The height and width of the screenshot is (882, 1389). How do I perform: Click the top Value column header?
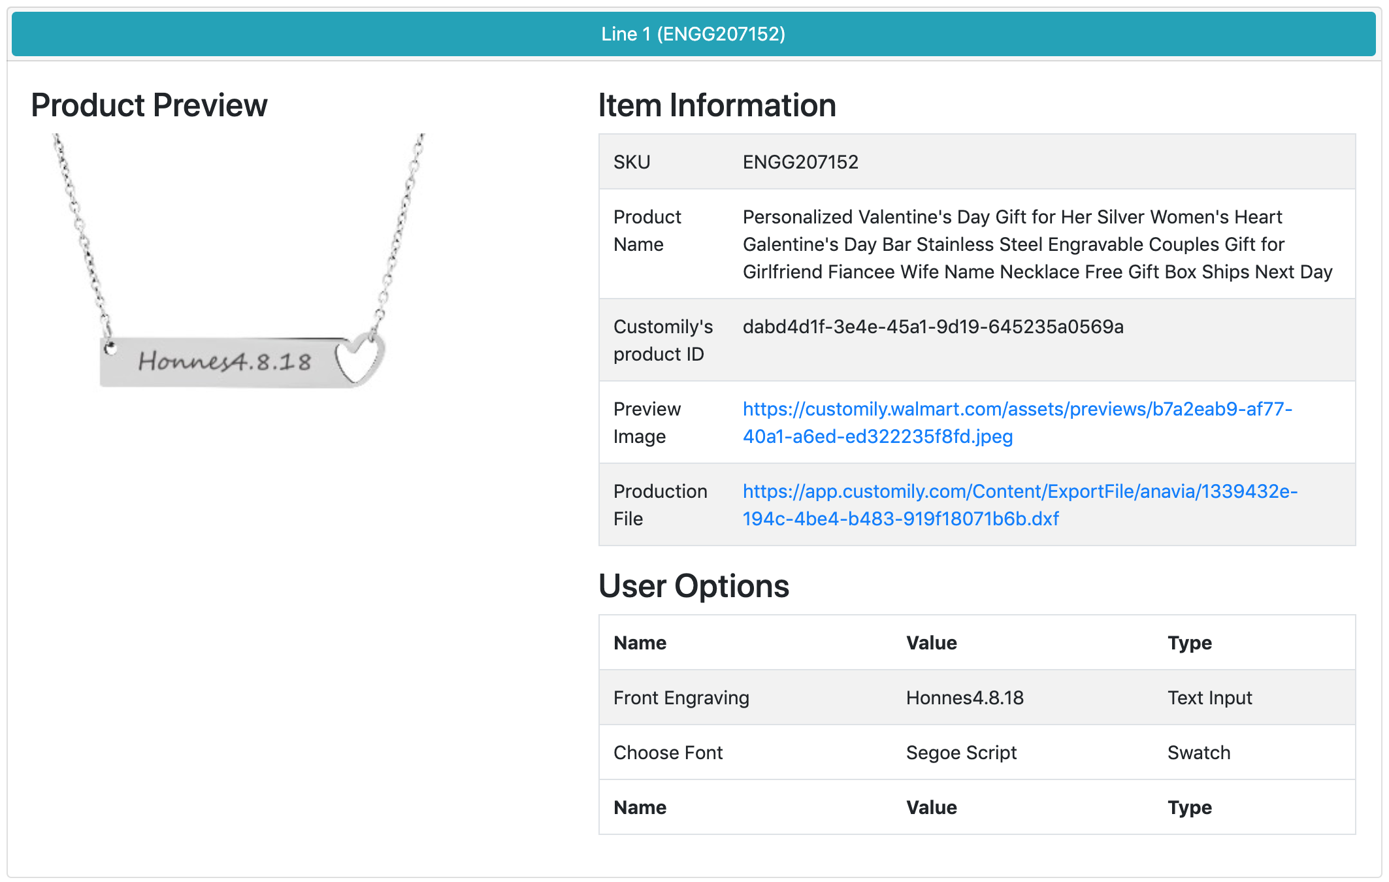point(931,643)
